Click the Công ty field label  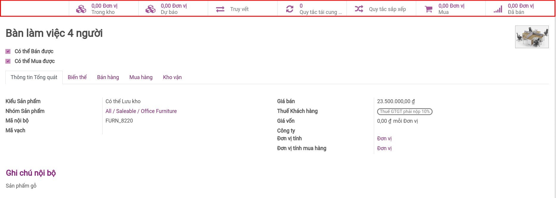coord(286,131)
